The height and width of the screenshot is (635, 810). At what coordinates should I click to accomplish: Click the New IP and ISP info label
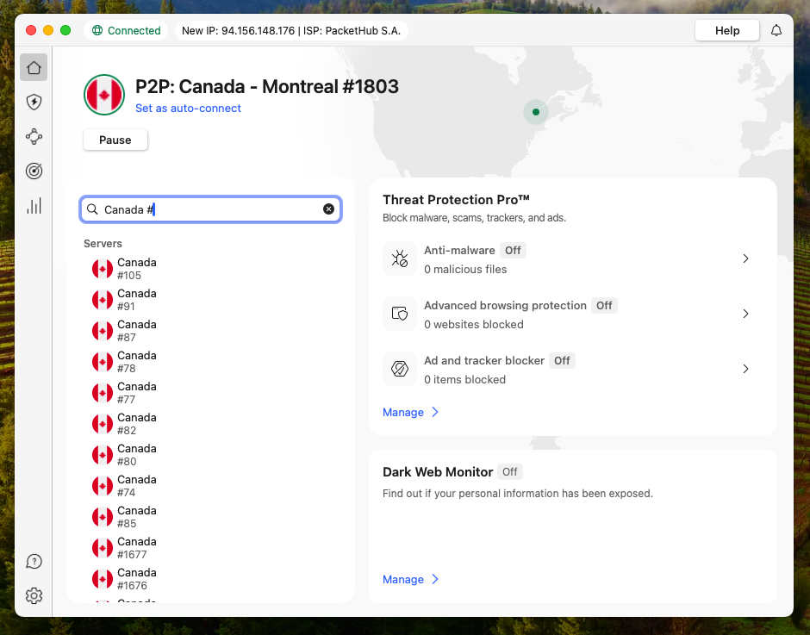pos(291,30)
